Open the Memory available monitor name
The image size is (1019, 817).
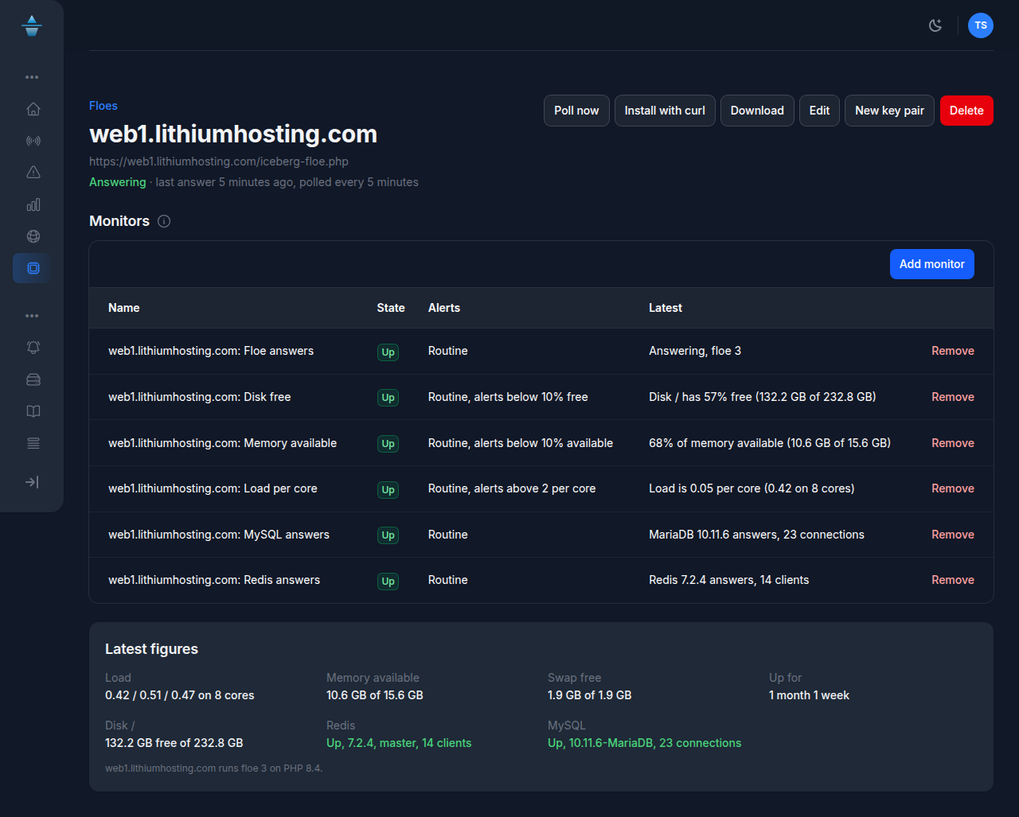pyautogui.click(x=223, y=443)
